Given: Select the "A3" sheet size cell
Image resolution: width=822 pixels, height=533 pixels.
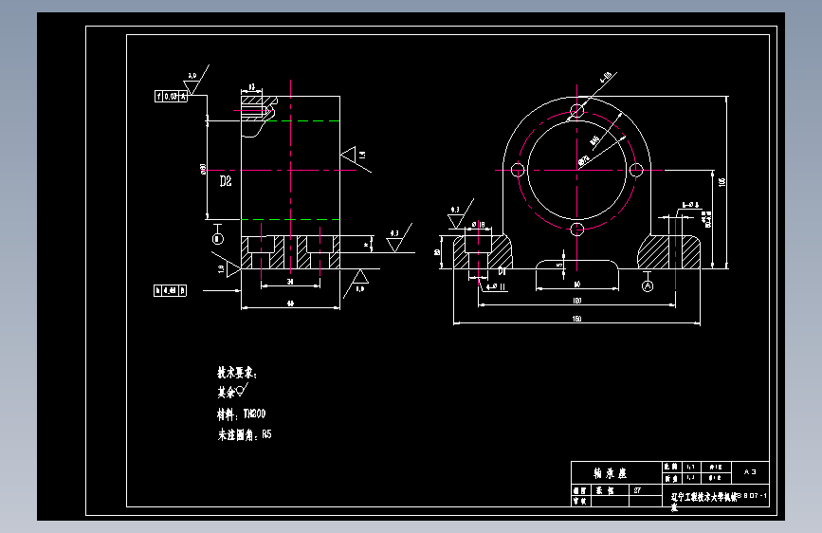Looking at the screenshot, I should (x=750, y=471).
